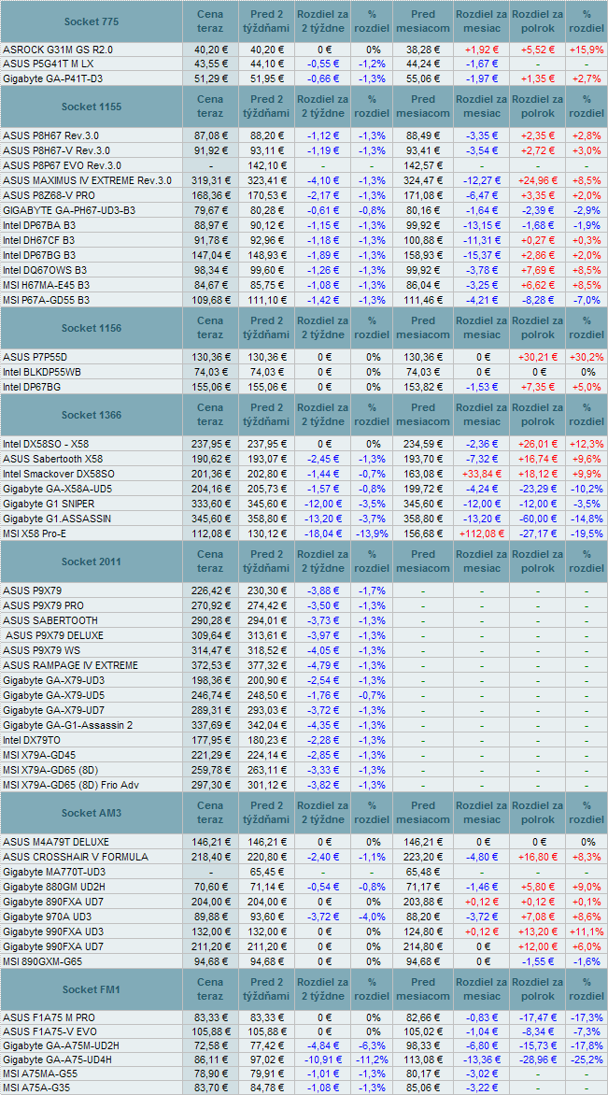Click Gigabyte GA-A75-UD4H row name
This screenshot has height=1095, width=608.
point(57,1059)
